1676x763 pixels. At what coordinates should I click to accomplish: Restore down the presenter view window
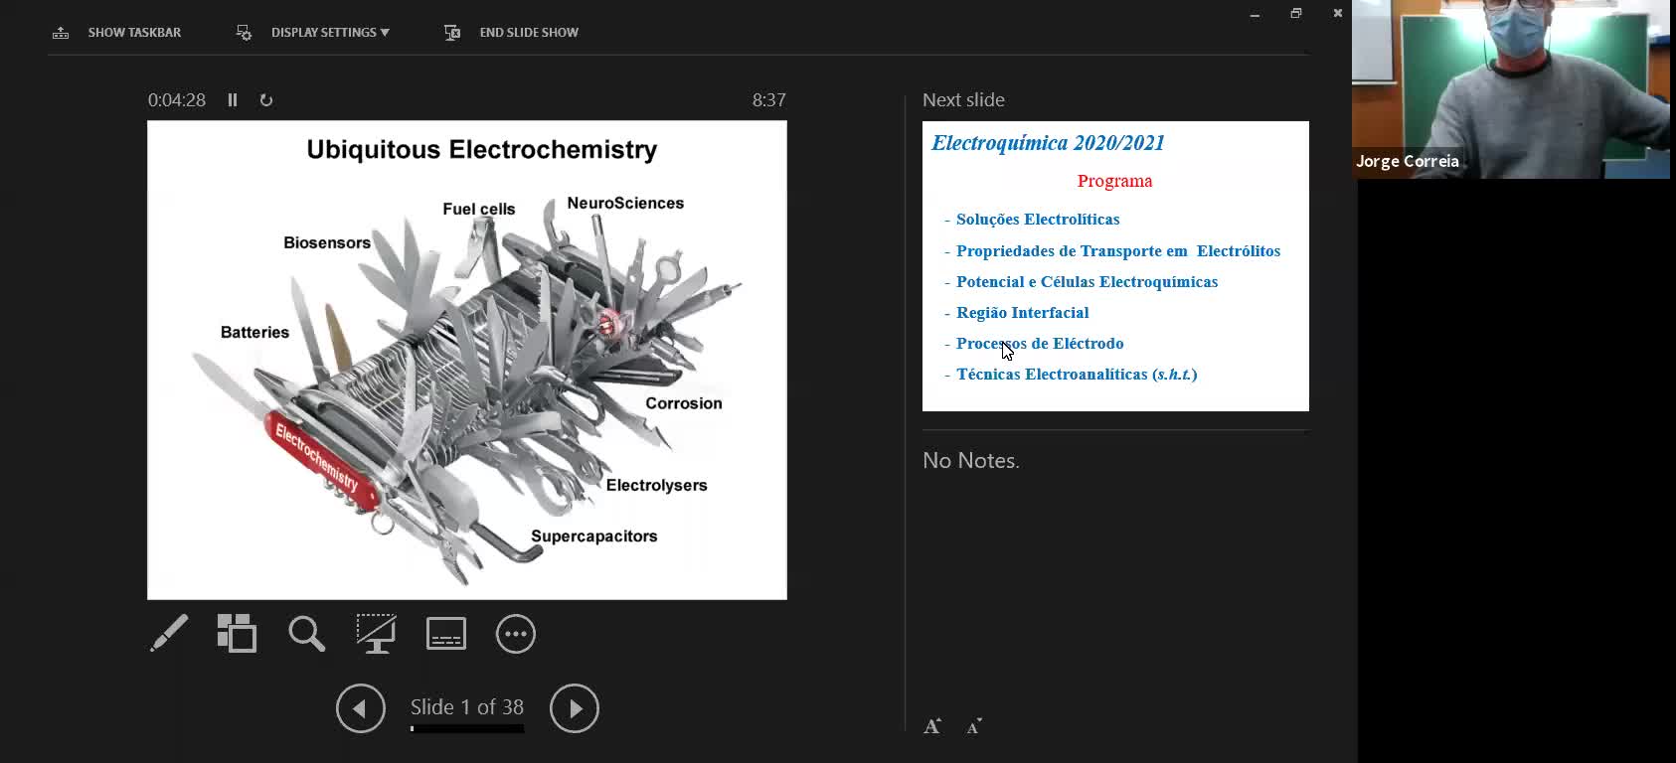1296,14
